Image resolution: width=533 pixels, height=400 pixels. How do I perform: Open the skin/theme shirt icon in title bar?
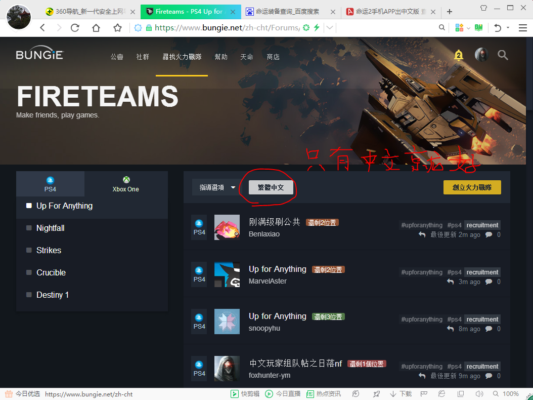tap(484, 8)
